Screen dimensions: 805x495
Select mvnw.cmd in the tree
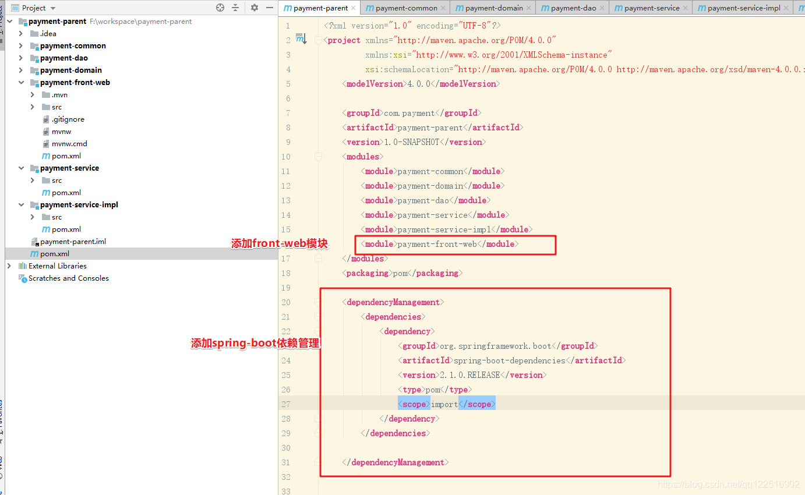click(x=69, y=144)
